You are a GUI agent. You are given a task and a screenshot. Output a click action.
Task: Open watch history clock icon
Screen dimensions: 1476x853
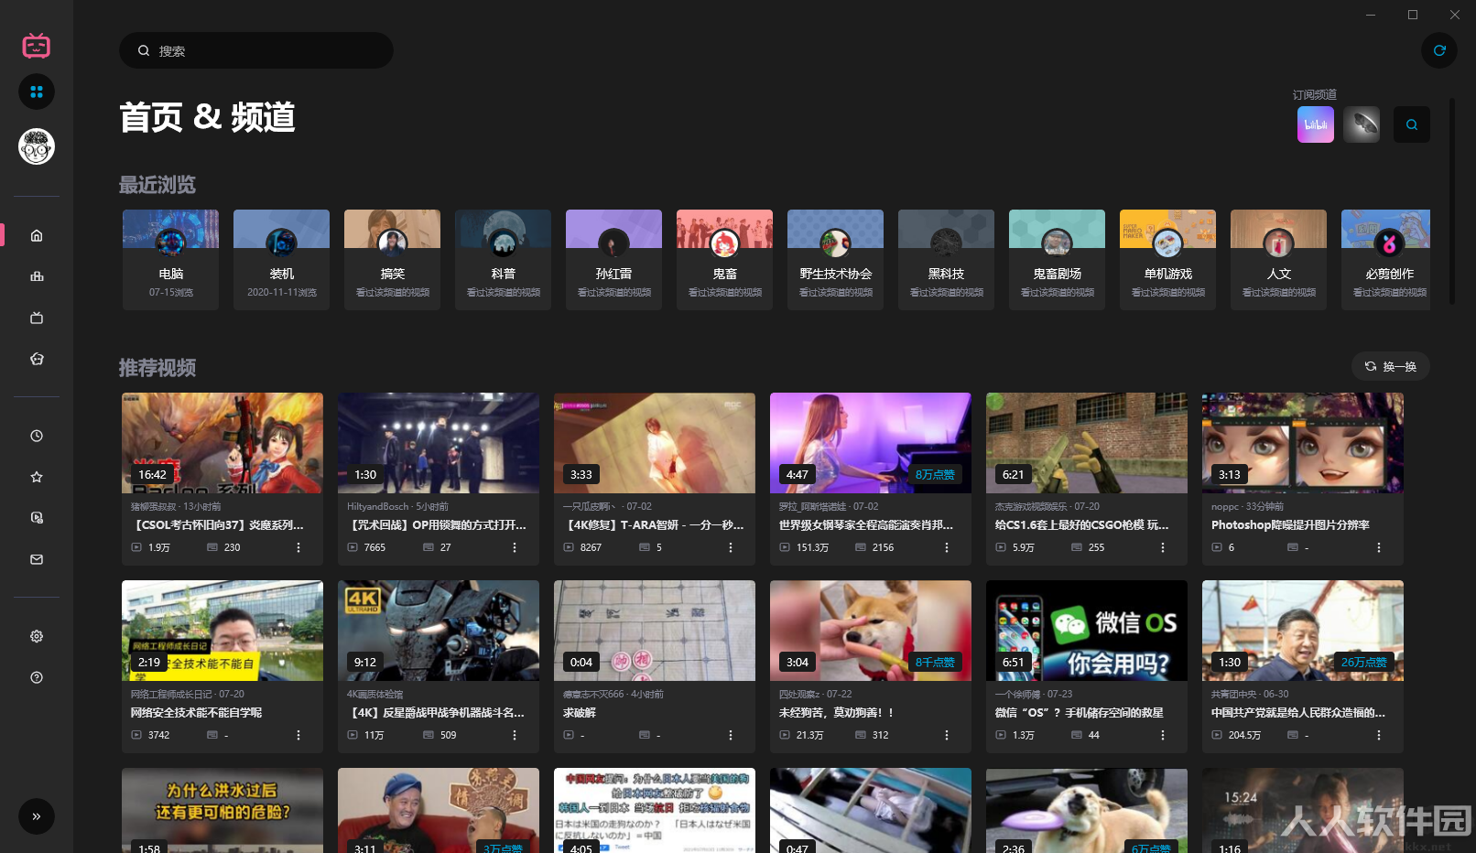click(37, 436)
